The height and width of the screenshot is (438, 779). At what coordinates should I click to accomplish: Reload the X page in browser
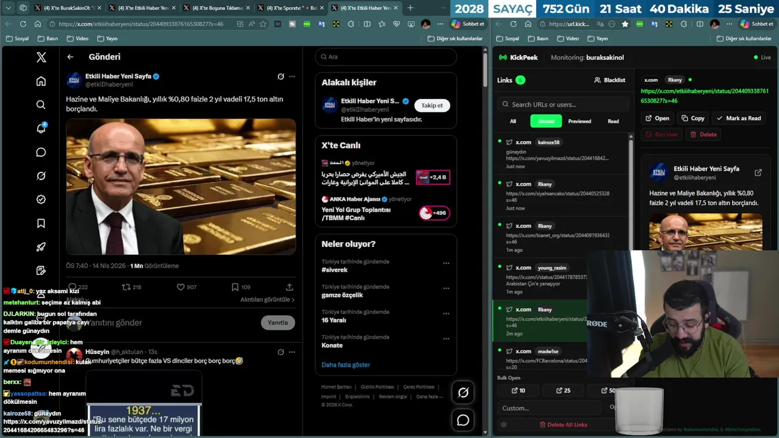click(23, 24)
